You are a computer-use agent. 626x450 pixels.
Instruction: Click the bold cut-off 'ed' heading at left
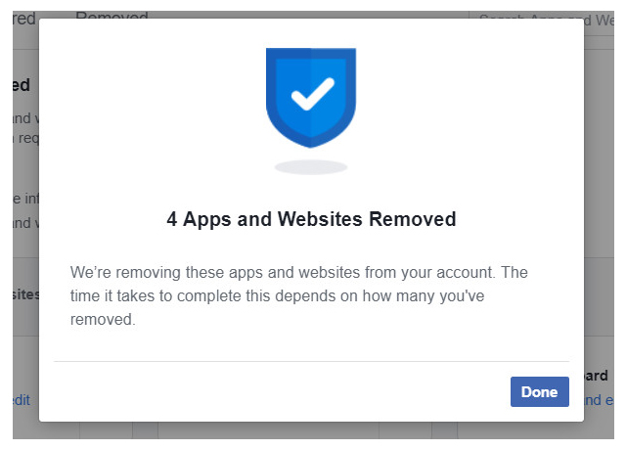[x=23, y=85]
